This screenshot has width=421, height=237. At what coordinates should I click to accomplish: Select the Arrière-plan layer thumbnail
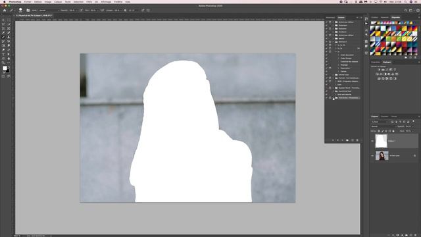tap(382, 155)
